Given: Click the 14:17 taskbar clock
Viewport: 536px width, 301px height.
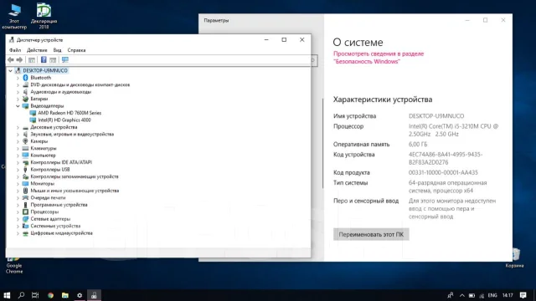Looking at the screenshot, I should [508, 295].
